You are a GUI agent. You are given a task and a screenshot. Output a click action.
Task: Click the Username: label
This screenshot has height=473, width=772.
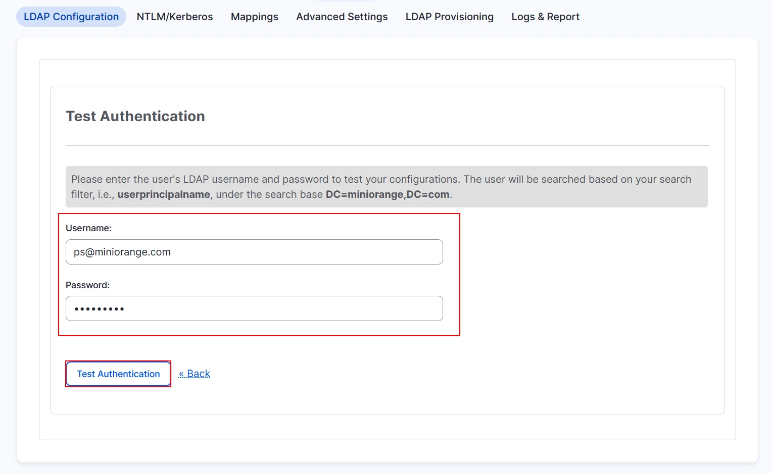click(88, 228)
